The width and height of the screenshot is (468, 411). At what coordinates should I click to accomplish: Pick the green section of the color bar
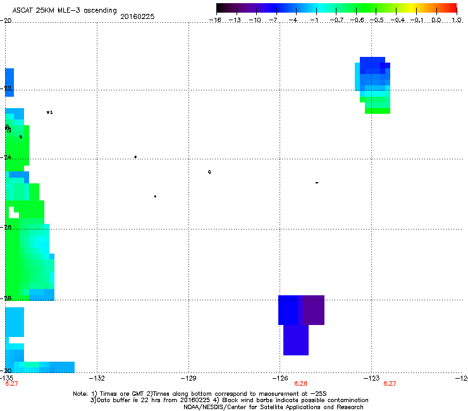click(367, 8)
